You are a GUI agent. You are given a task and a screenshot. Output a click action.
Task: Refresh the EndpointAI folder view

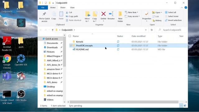pos(152,30)
